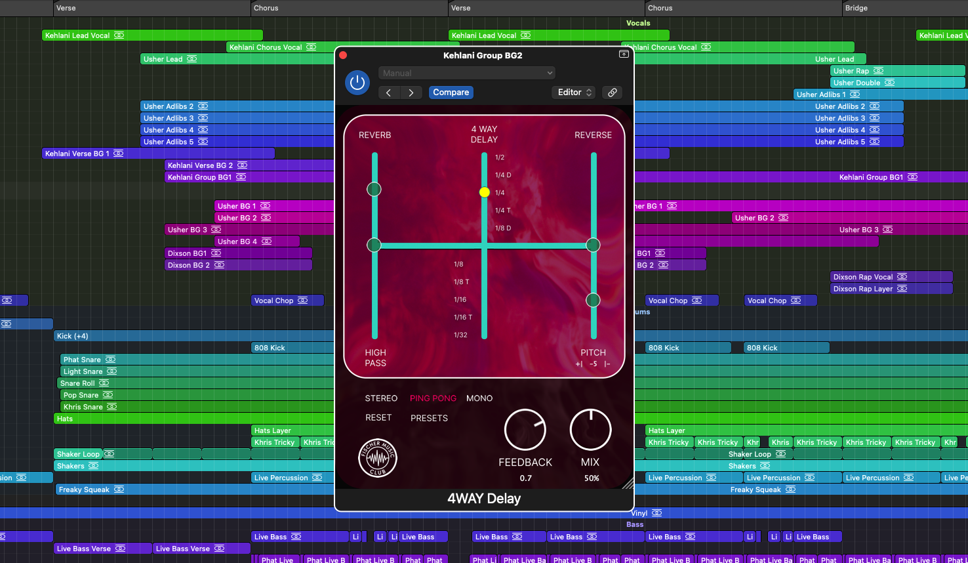Select the Pop Snare region
The width and height of the screenshot is (968, 563).
[197, 395]
